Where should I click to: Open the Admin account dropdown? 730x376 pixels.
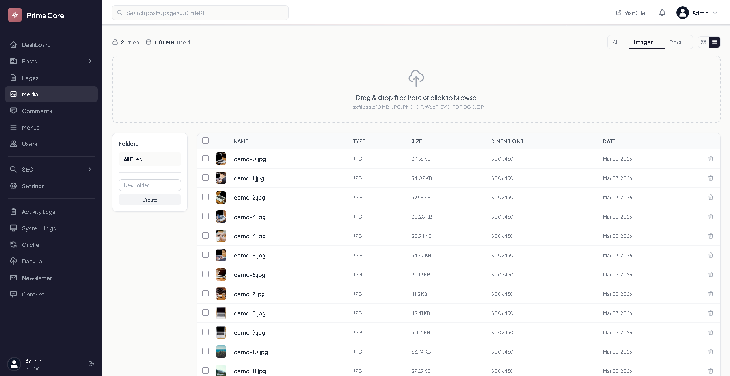(x=697, y=13)
